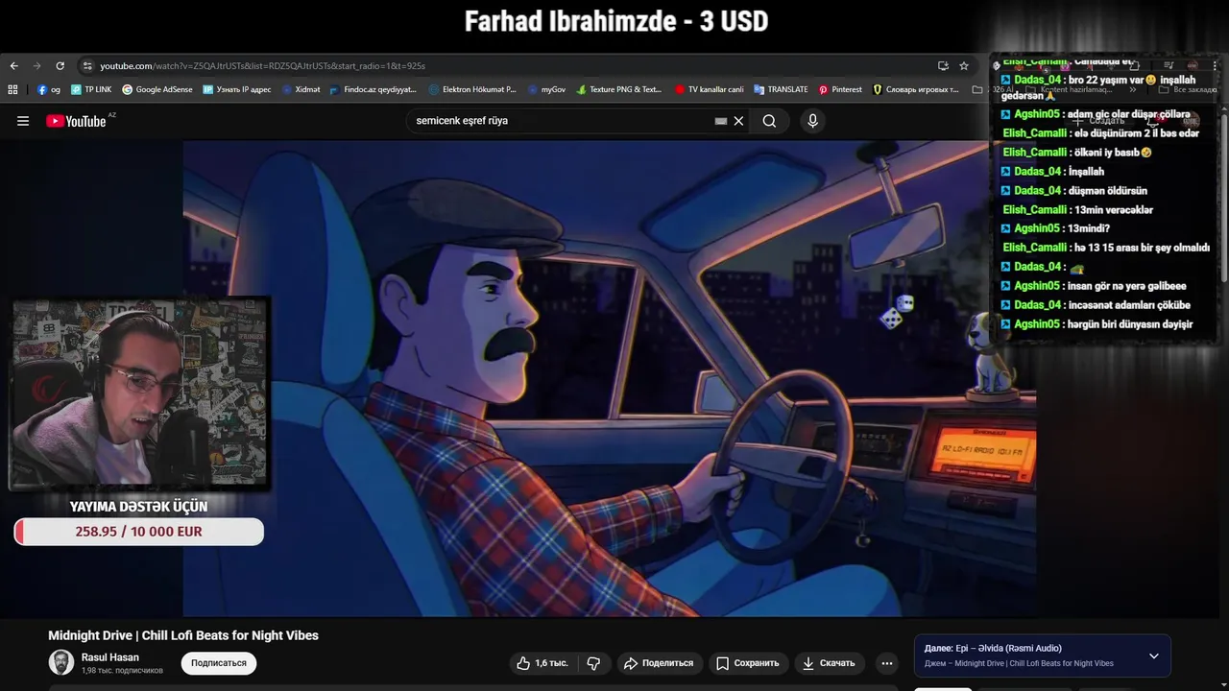Click Agshin05 'hərgün biri dünyasın dəyişir' message

point(1096,324)
